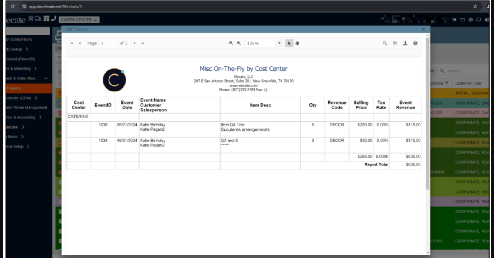Click the PDF viewer search magnifier
Image resolution: width=494 pixels, height=258 pixels.
click(385, 43)
